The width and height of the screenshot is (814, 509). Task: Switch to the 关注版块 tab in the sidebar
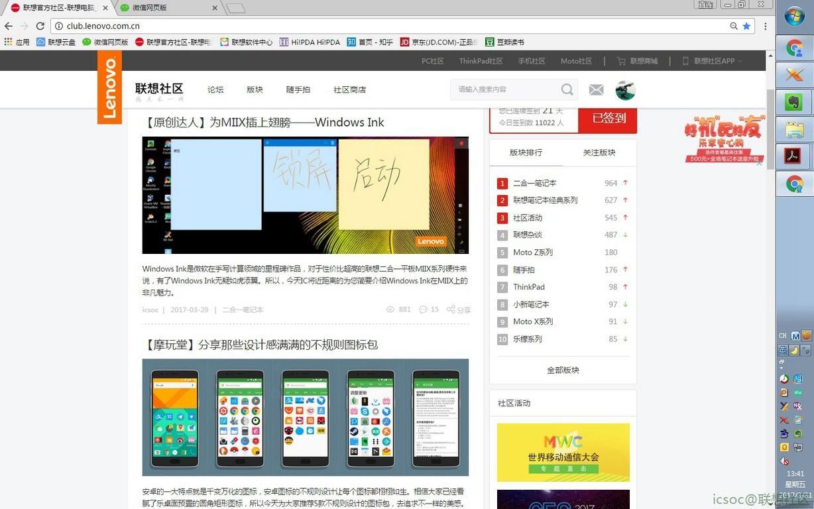coord(599,152)
